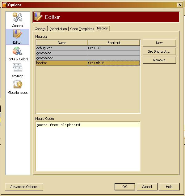
Task: Switch to the Indentation tab
Action: 58,29
